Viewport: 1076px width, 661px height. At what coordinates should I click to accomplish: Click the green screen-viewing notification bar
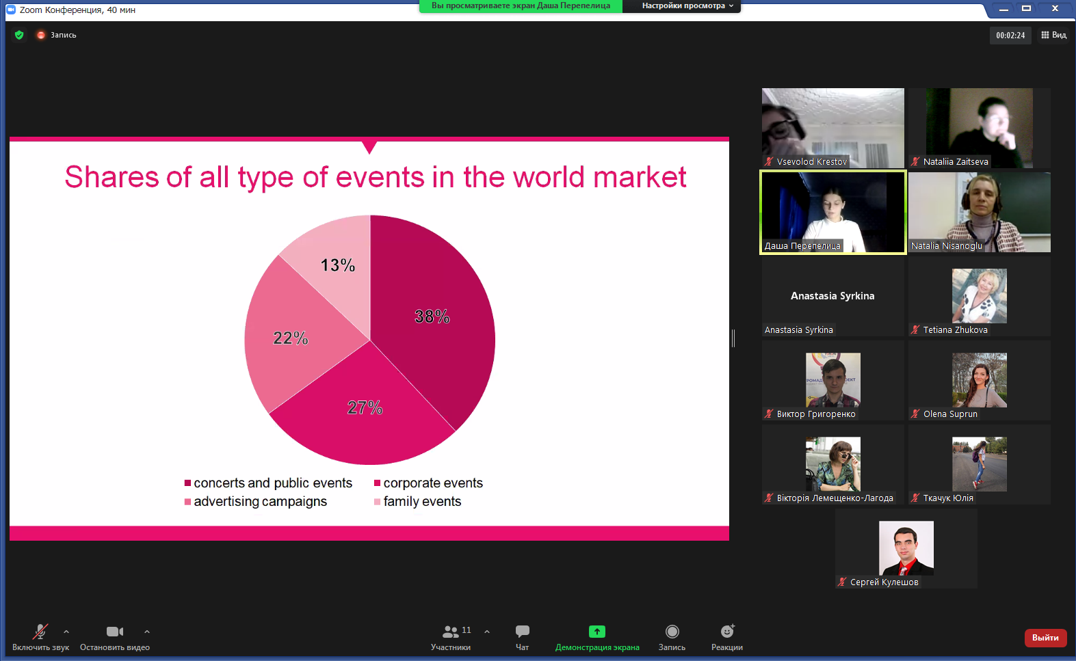(x=521, y=5)
